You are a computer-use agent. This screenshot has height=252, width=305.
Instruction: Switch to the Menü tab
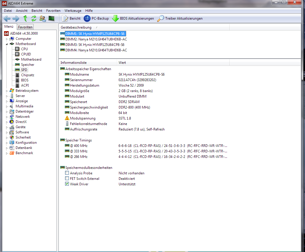click(x=9, y=27)
